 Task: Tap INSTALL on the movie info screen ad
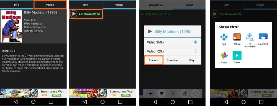[56, 95]
